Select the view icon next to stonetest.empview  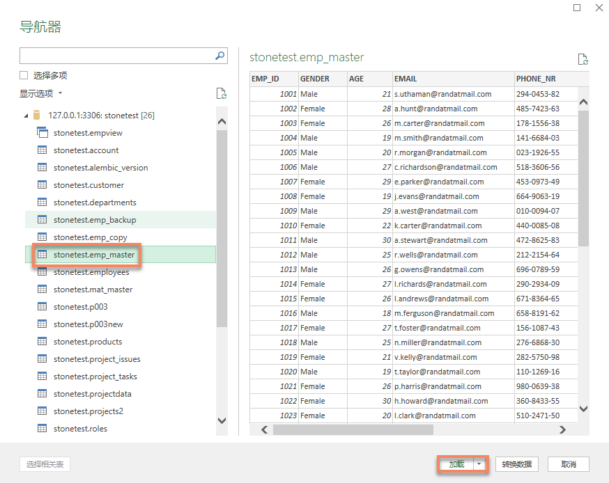click(x=43, y=132)
